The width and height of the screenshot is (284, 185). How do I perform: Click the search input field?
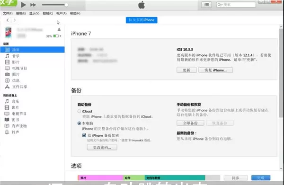click(x=236, y=5)
